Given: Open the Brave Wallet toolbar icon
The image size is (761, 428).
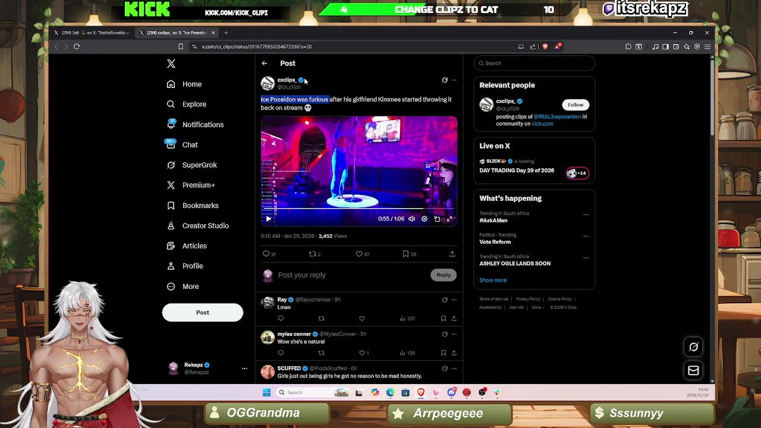Looking at the screenshot, I should (x=676, y=46).
